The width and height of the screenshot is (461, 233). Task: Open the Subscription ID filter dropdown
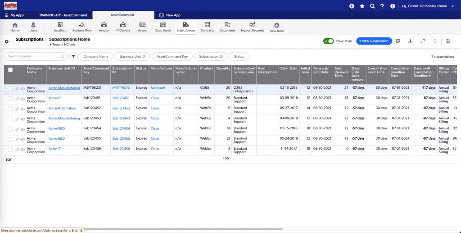click(211, 56)
